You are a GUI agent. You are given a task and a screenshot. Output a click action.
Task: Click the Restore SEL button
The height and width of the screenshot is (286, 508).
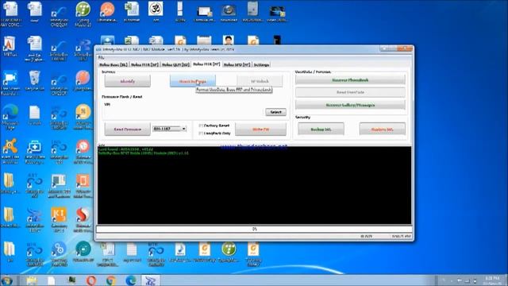pyautogui.click(x=383, y=129)
